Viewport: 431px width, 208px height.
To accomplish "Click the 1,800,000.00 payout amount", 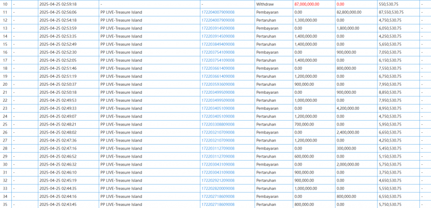I will point(348,28).
